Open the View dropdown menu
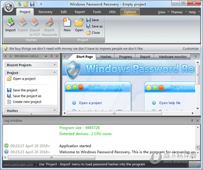 (163, 12)
